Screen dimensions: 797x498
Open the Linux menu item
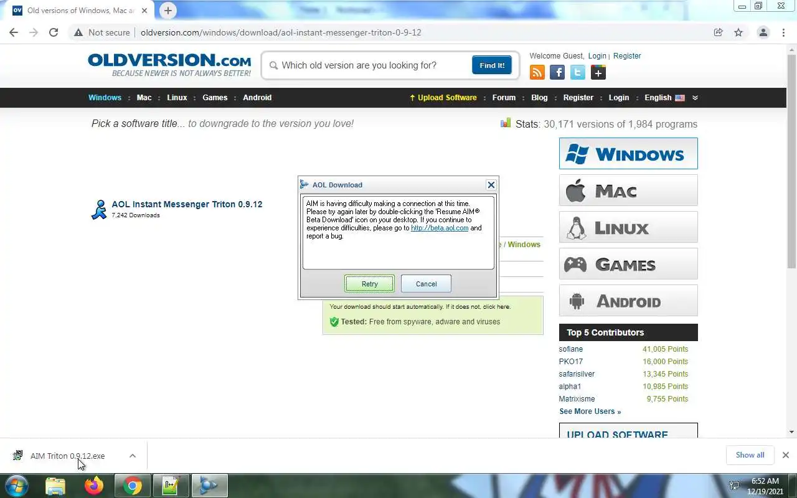(x=177, y=98)
